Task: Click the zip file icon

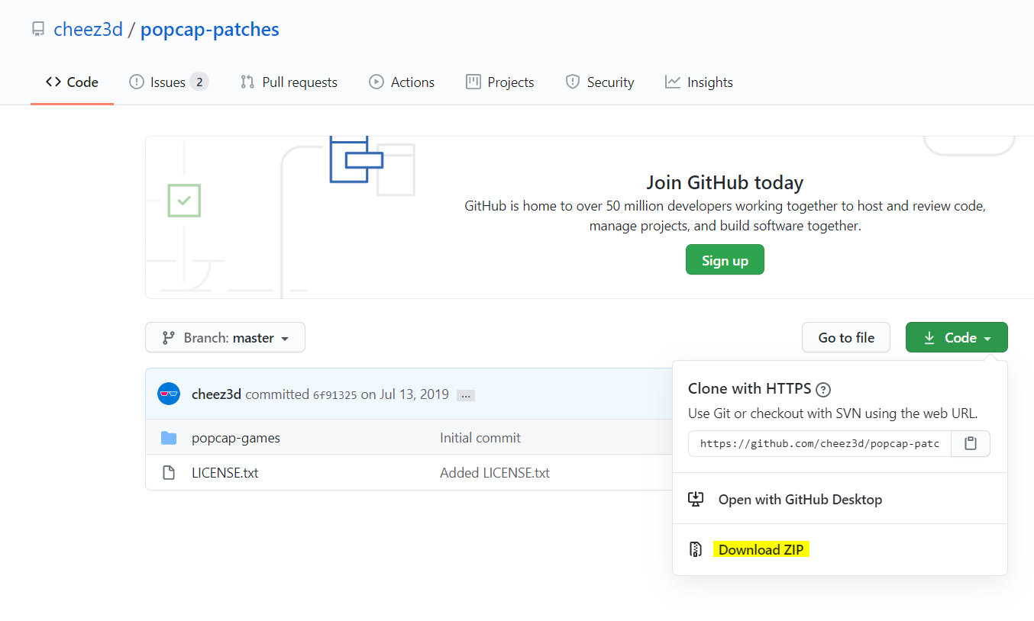Action: tap(696, 549)
